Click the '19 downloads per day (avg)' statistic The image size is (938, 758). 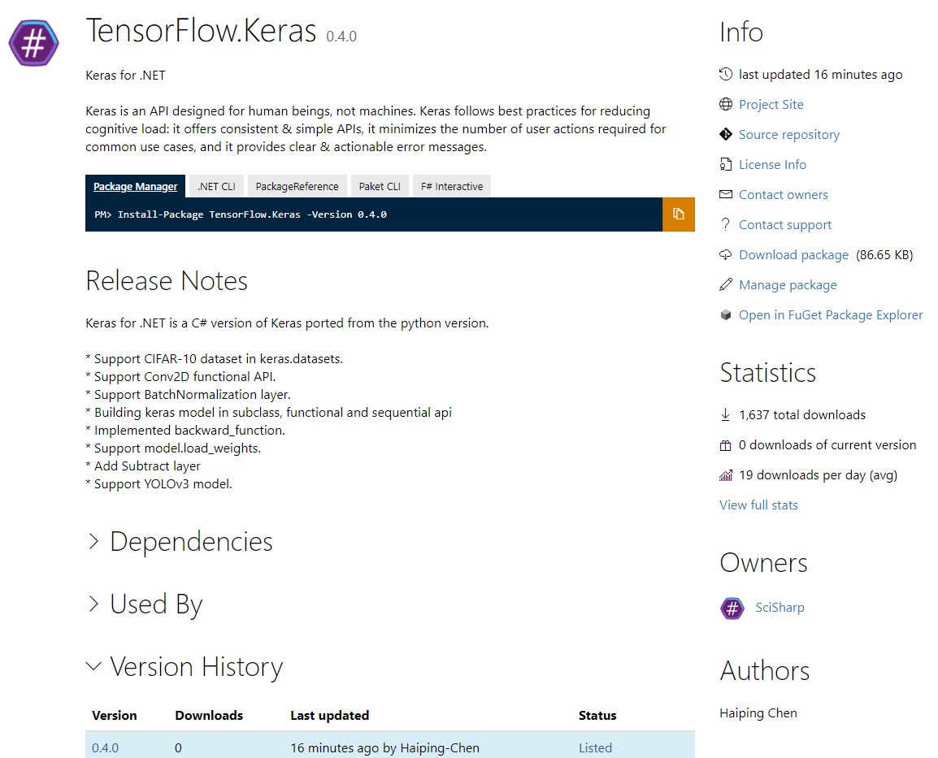(818, 475)
